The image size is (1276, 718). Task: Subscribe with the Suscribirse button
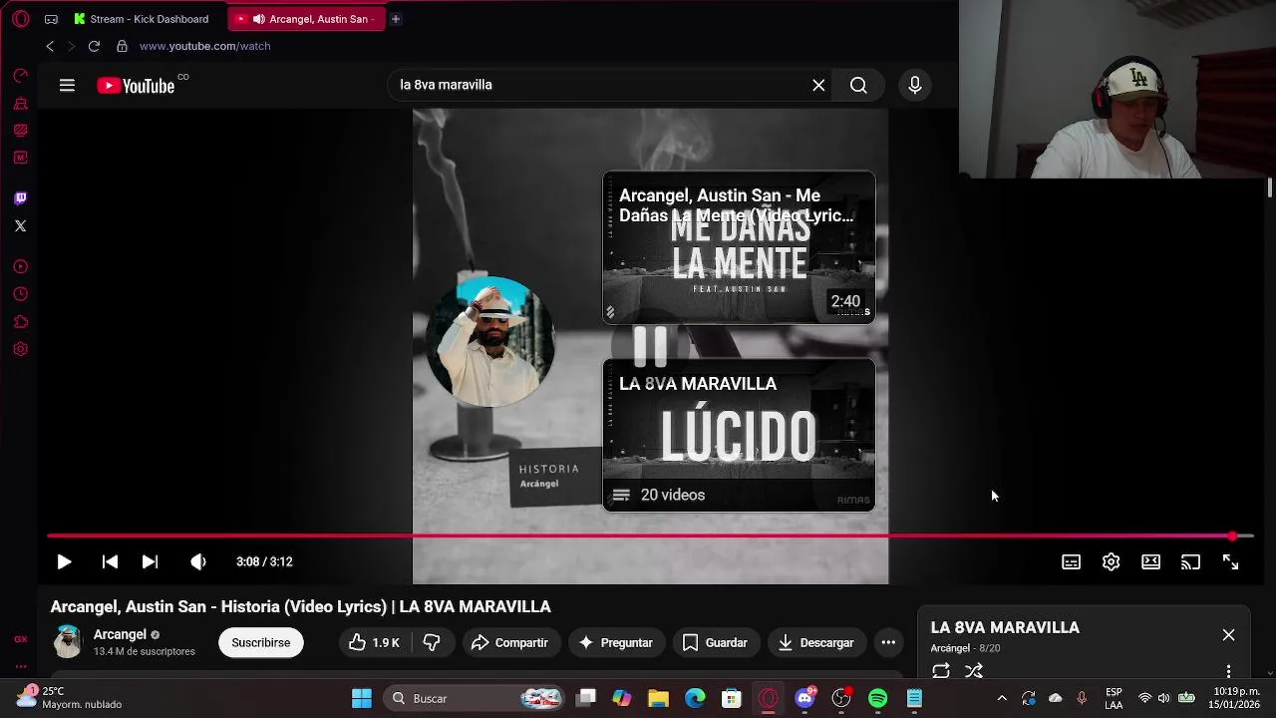261,643
